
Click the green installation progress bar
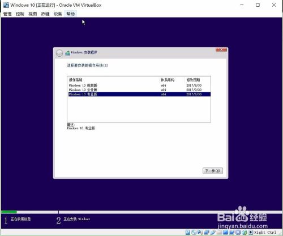point(9,212)
